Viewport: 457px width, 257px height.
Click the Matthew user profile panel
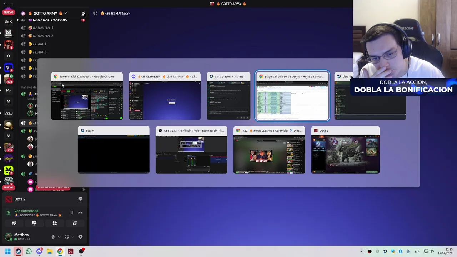(22, 237)
